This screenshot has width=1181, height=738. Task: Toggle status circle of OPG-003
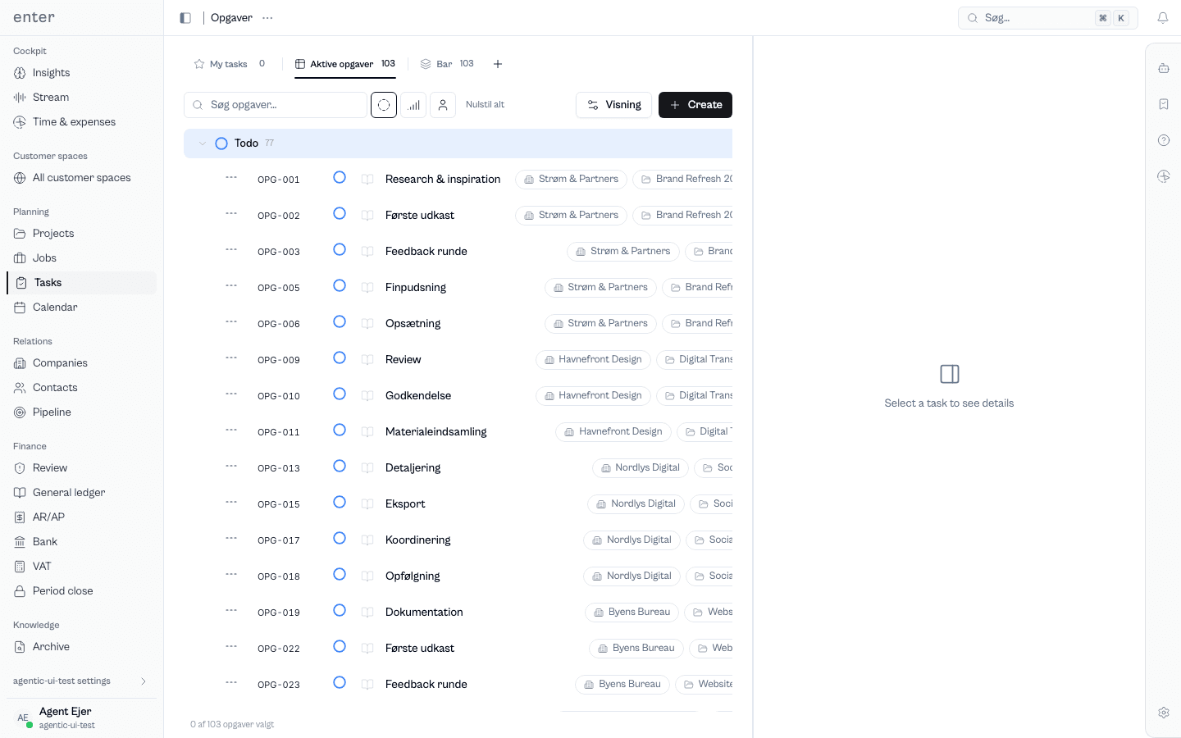(340, 249)
